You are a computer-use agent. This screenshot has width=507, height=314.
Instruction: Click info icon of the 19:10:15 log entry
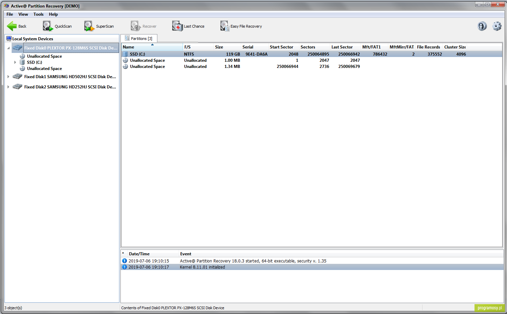[x=125, y=261]
